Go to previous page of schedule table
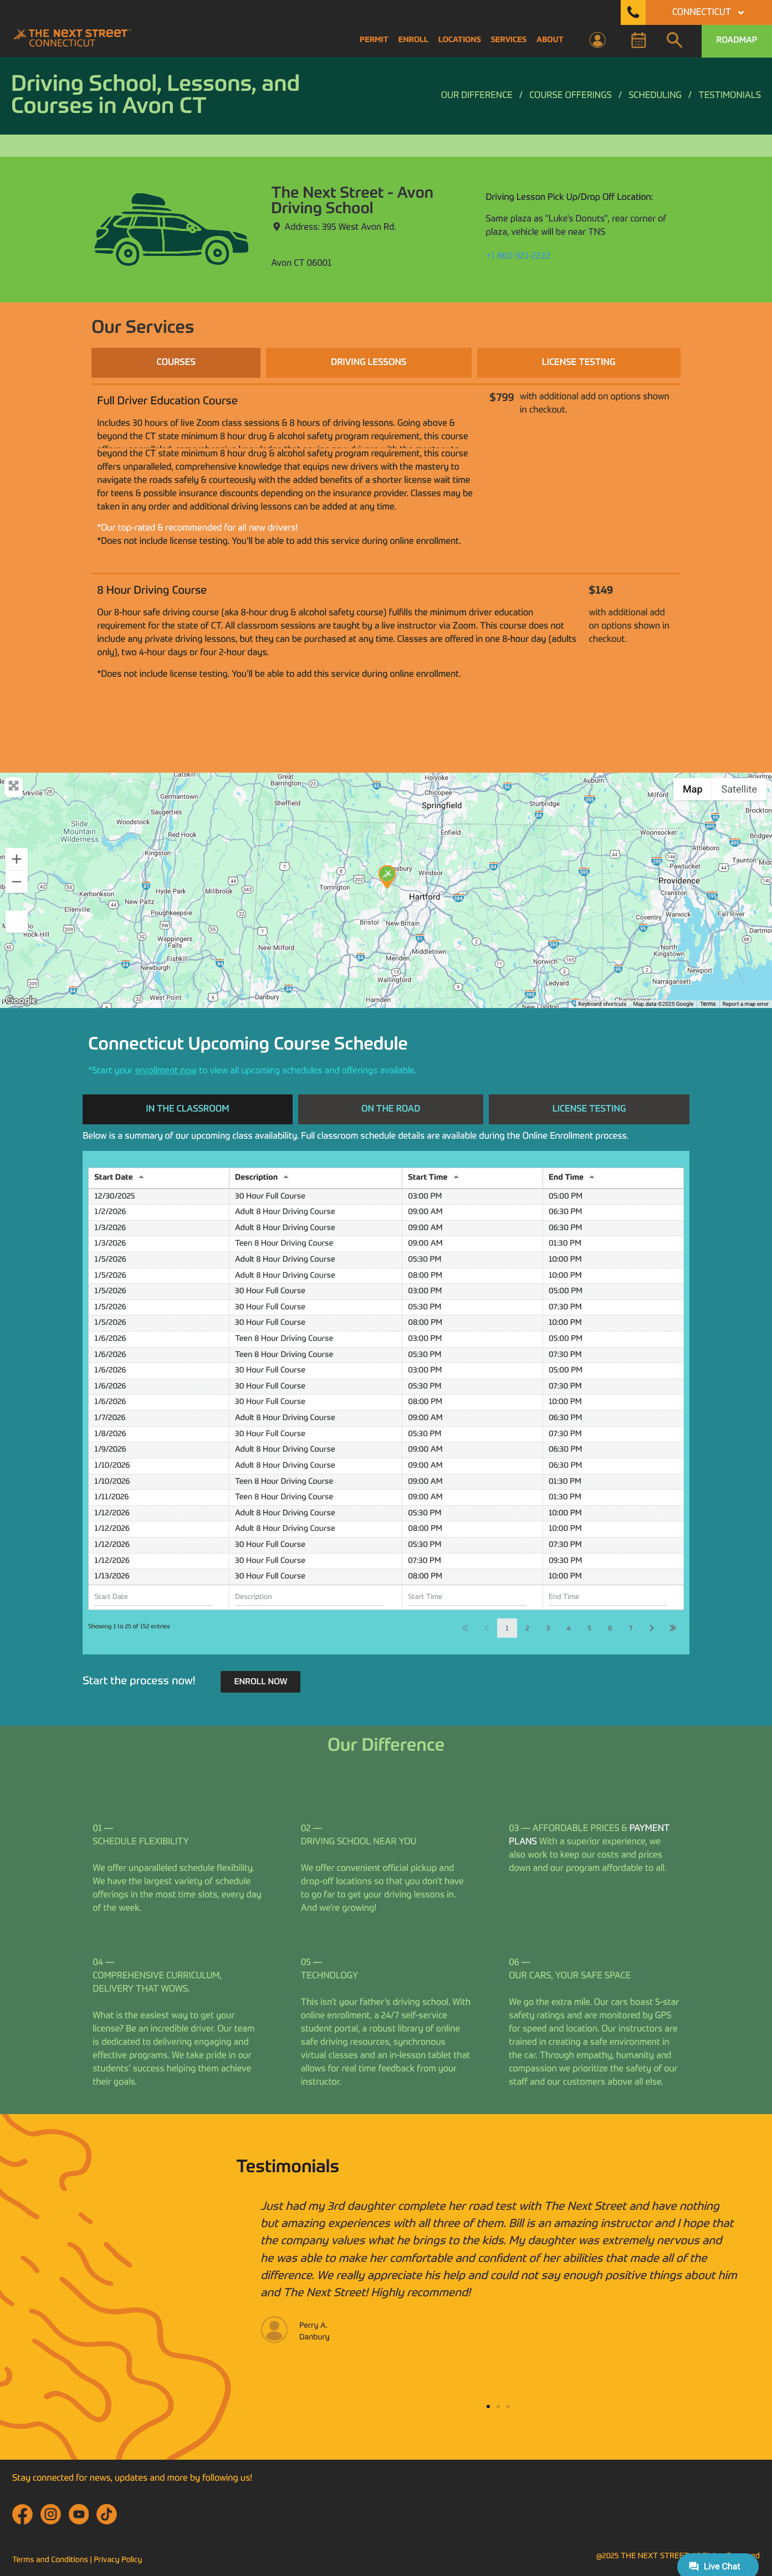 pos(486,1628)
